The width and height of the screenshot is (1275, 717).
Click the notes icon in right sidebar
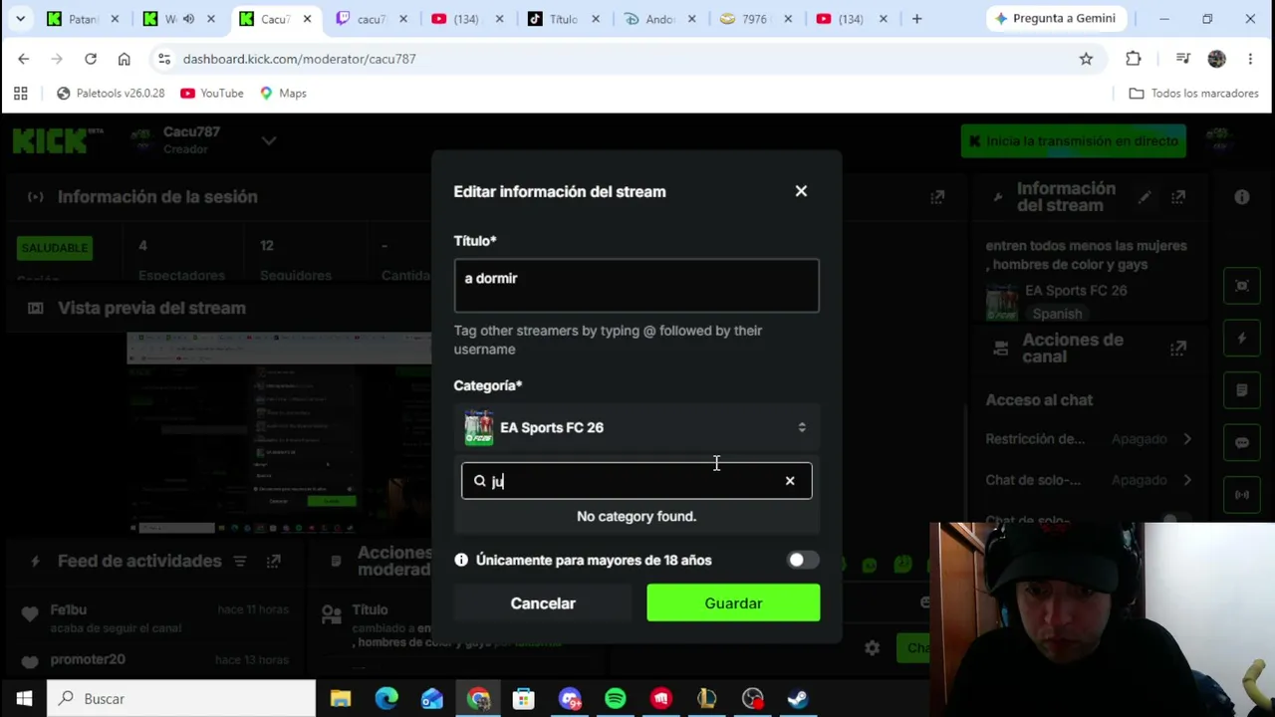1242,390
